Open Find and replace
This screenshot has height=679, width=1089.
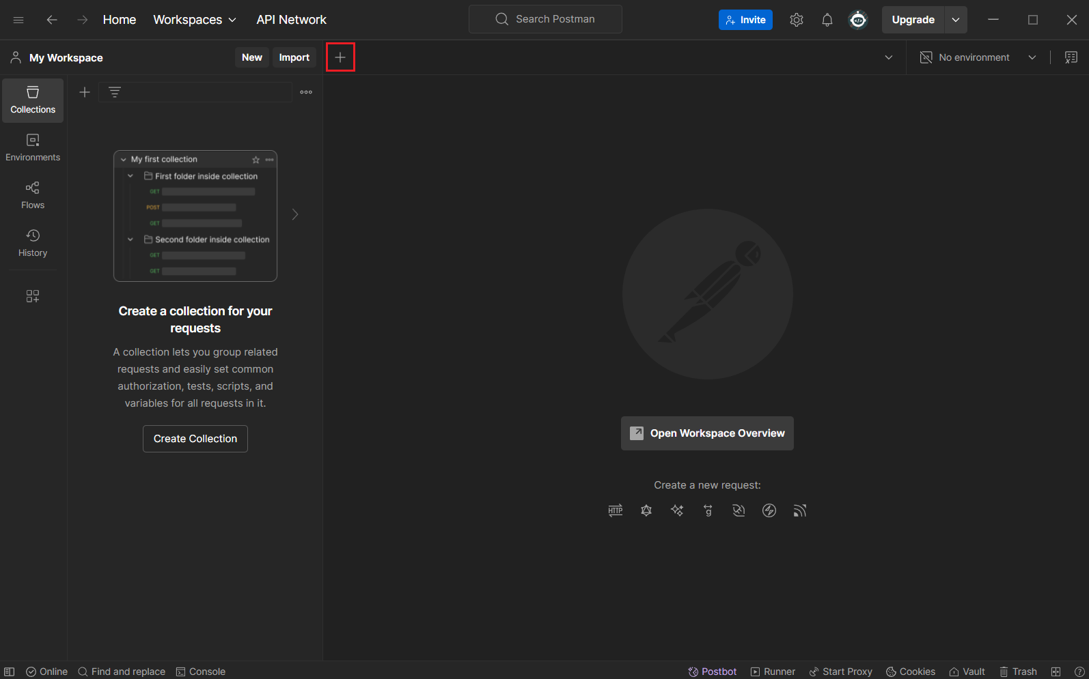(122, 671)
